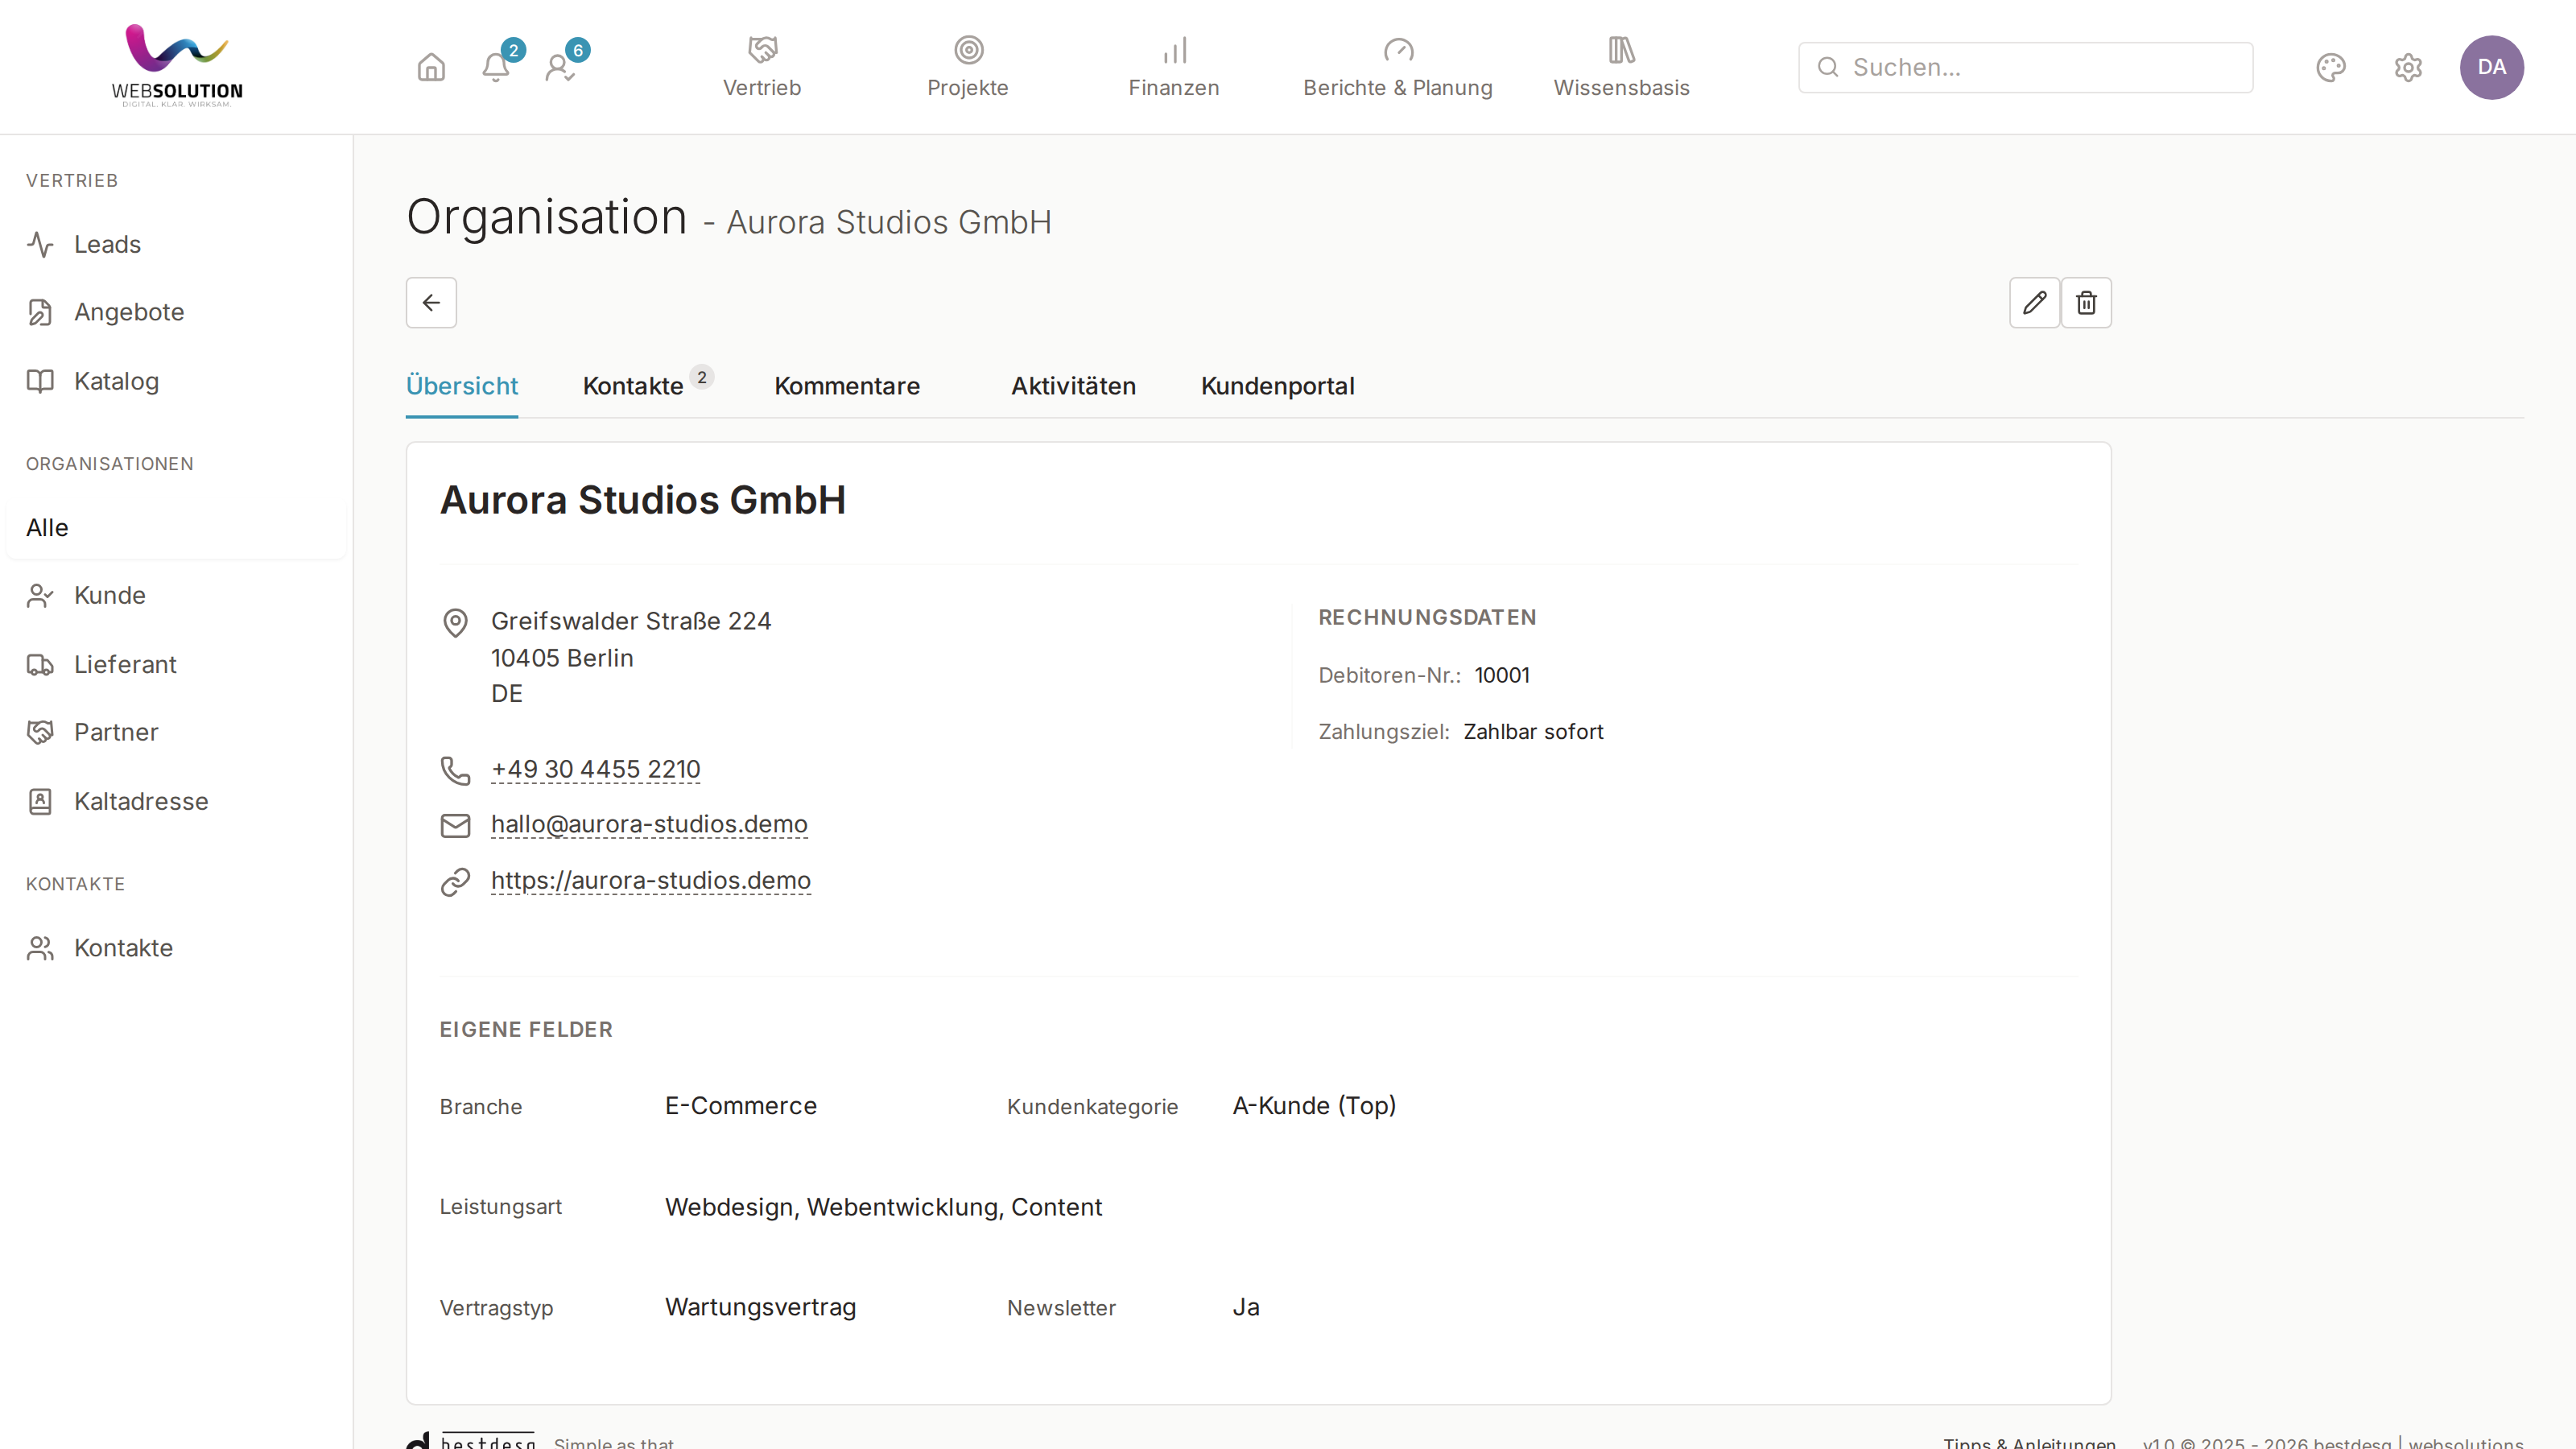The height and width of the screenshot is (1449, 2576).
Task: Open the Projekte menu
Action: coord(968,67)
